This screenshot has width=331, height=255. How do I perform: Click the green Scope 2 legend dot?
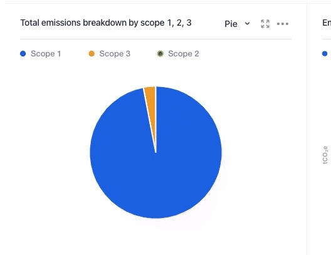pos(160,54)
